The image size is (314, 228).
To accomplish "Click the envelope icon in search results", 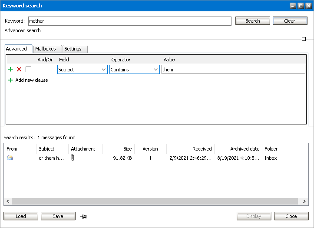I will click(10, 158).
